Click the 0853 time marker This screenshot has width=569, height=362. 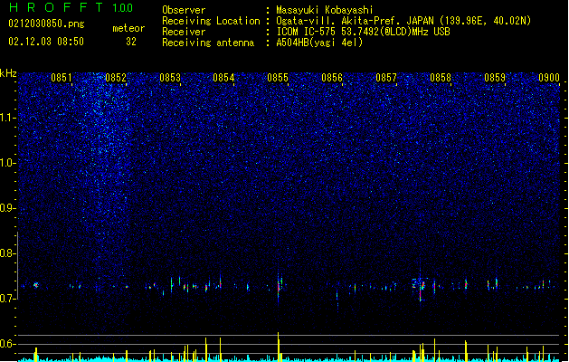[x=170, y=78]
